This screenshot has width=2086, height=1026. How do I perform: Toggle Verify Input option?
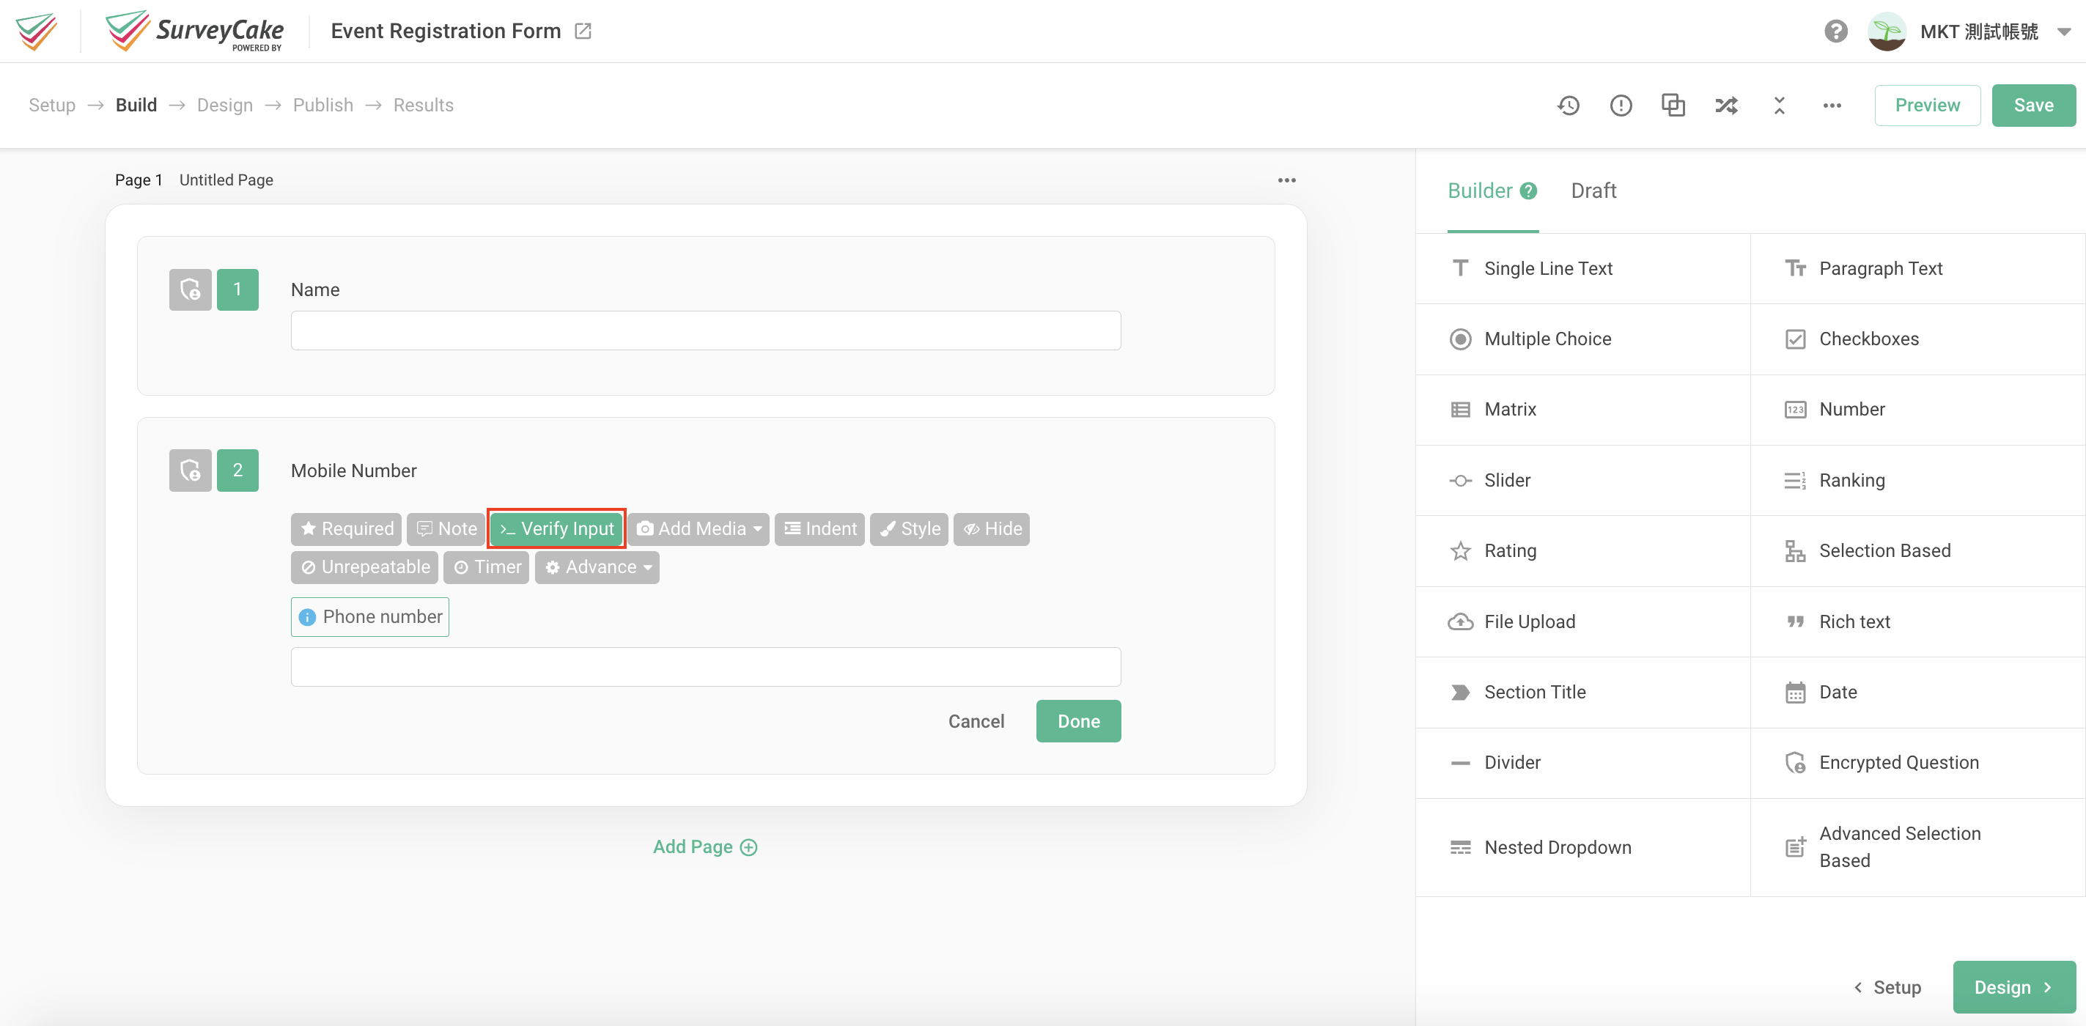tap(556, 529)
